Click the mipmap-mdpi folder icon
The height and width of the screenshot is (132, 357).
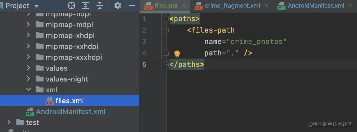click(40, 24)
